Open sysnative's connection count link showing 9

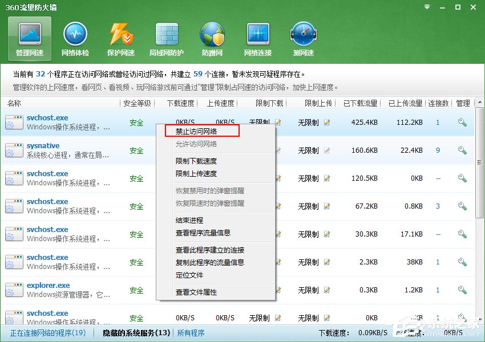(x=439, y=150)
